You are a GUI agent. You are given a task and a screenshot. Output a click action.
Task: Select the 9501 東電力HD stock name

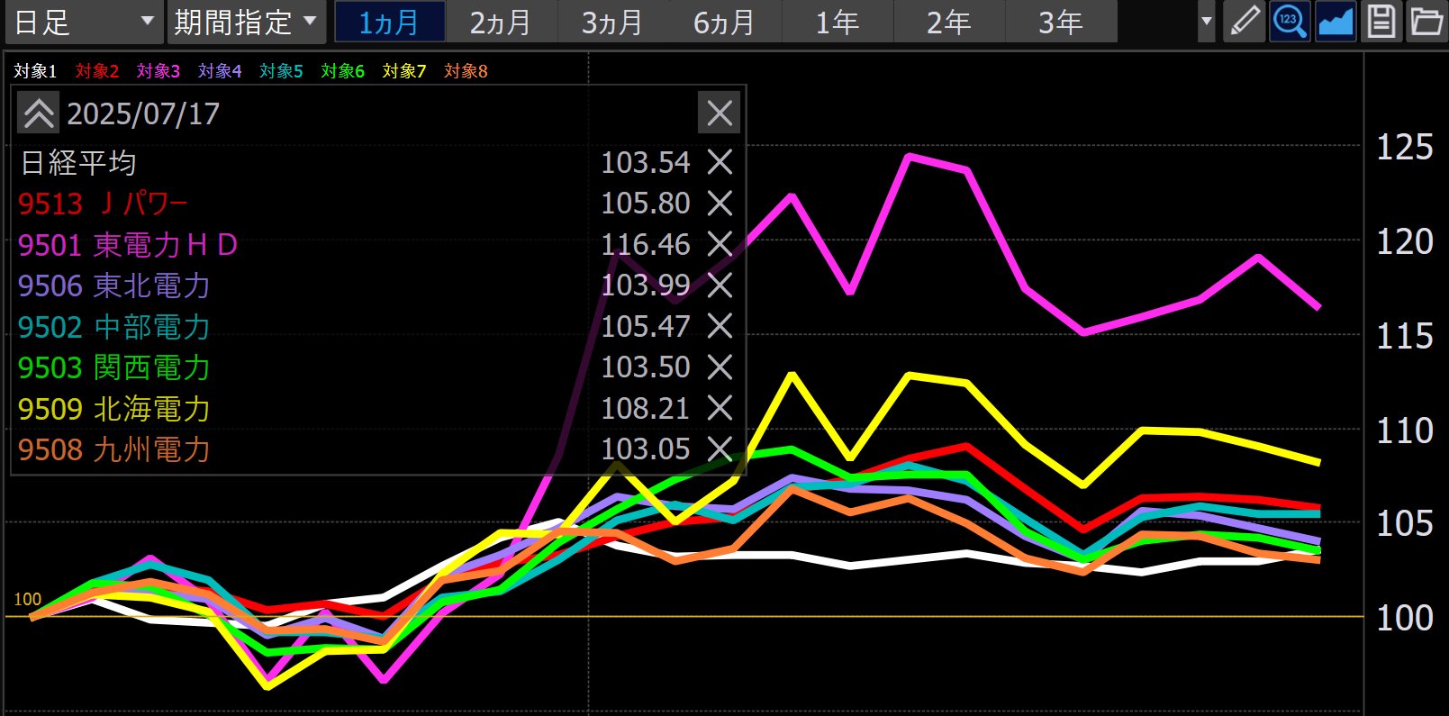coord(128,245)
